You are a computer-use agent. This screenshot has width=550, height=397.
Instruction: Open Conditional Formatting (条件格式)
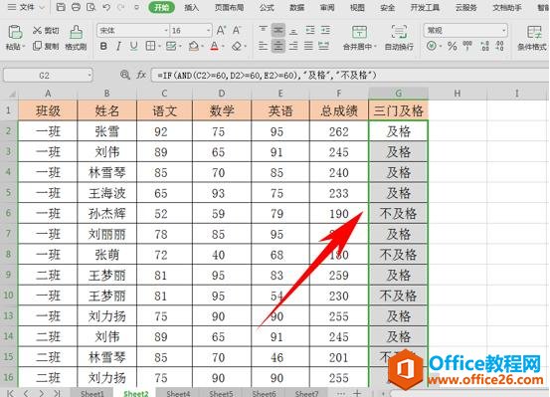(x=532, y=38)
